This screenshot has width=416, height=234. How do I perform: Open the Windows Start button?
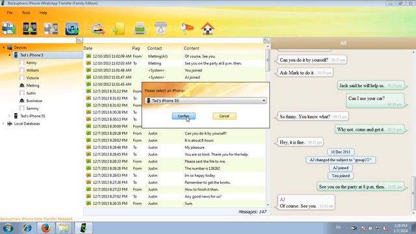(8, 228)
